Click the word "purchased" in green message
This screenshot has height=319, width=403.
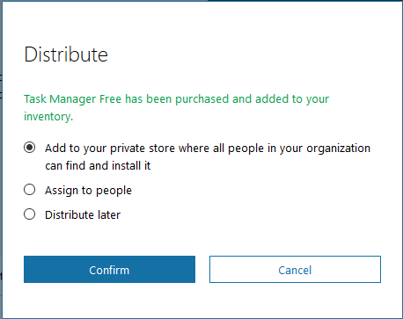201,99
